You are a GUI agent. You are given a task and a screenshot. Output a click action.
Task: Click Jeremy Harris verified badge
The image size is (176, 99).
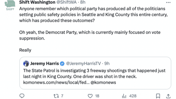click(62, 64)
